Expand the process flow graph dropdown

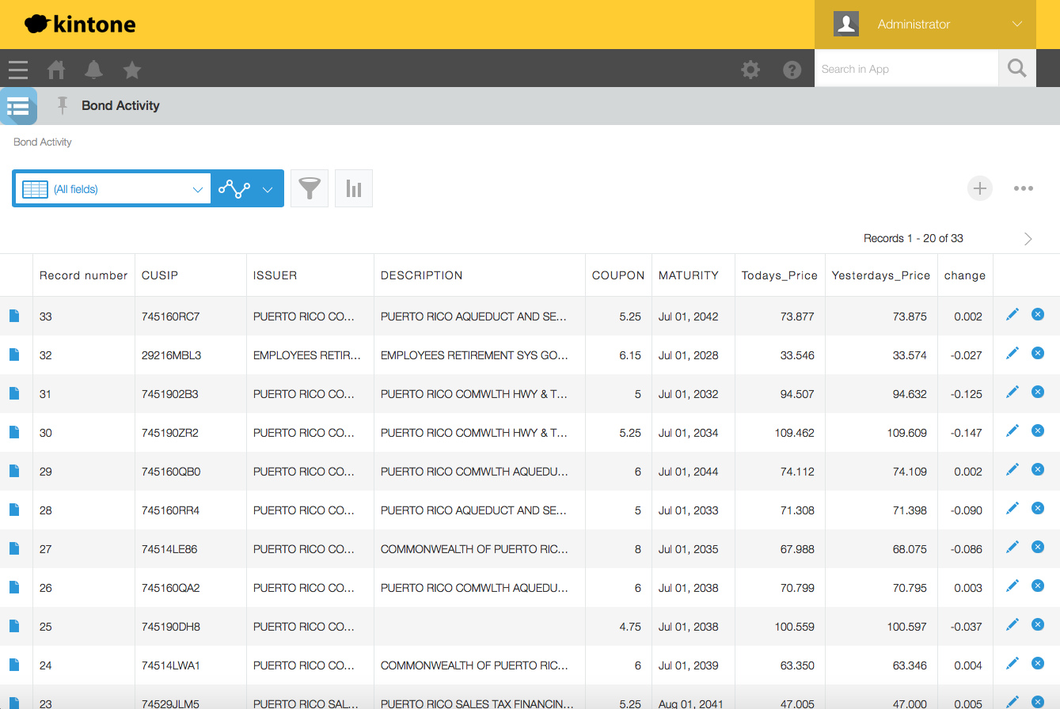(x=267, y=189)
